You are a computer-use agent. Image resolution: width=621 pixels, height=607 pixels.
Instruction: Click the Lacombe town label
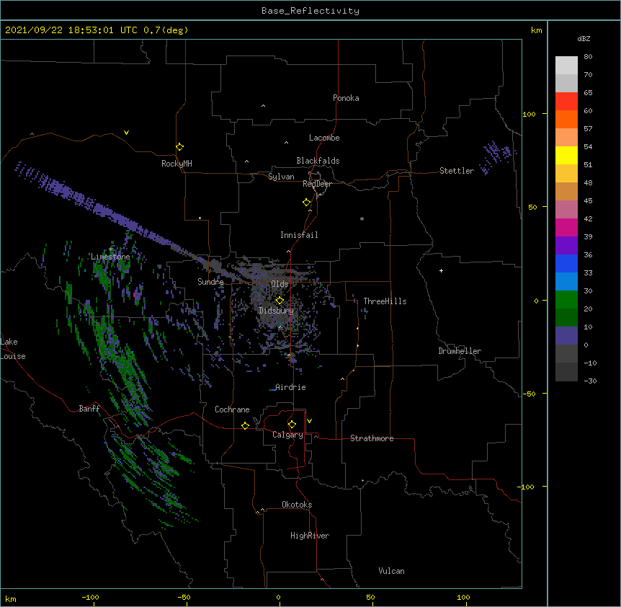[324, 138]
